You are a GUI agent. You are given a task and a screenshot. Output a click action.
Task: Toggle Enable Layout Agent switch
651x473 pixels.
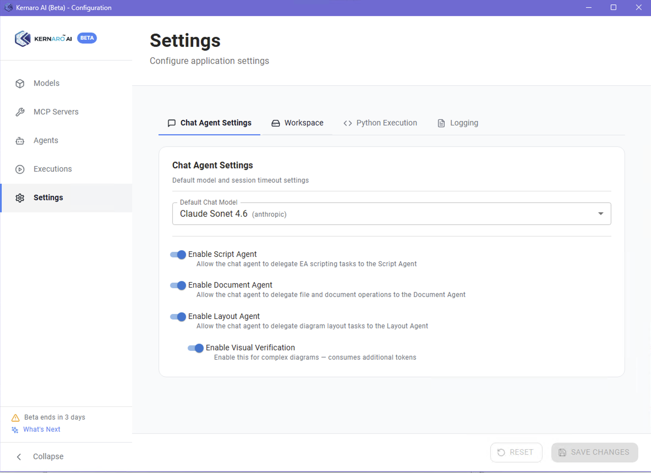178,316
